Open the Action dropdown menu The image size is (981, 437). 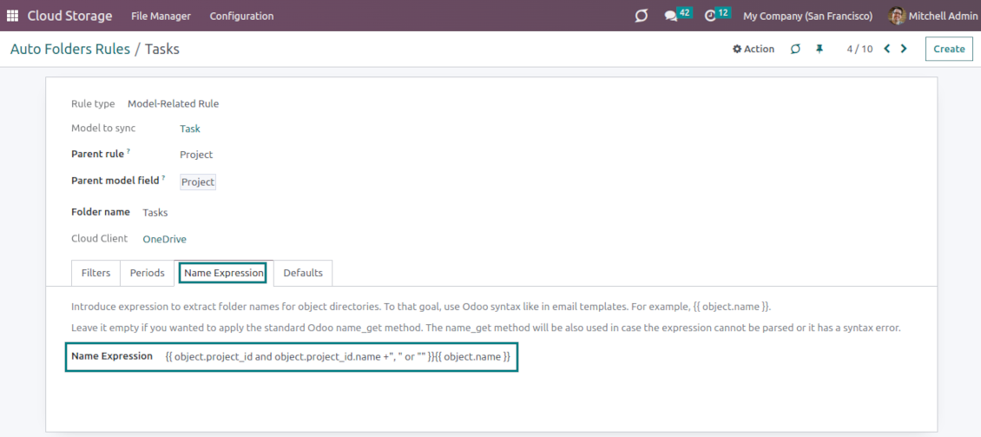point(754,49)
